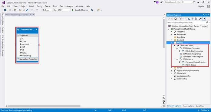Toggle the Solution Explorer auto-hide pin
Screen dimensions: 211x112
click(x=206, y=15)
